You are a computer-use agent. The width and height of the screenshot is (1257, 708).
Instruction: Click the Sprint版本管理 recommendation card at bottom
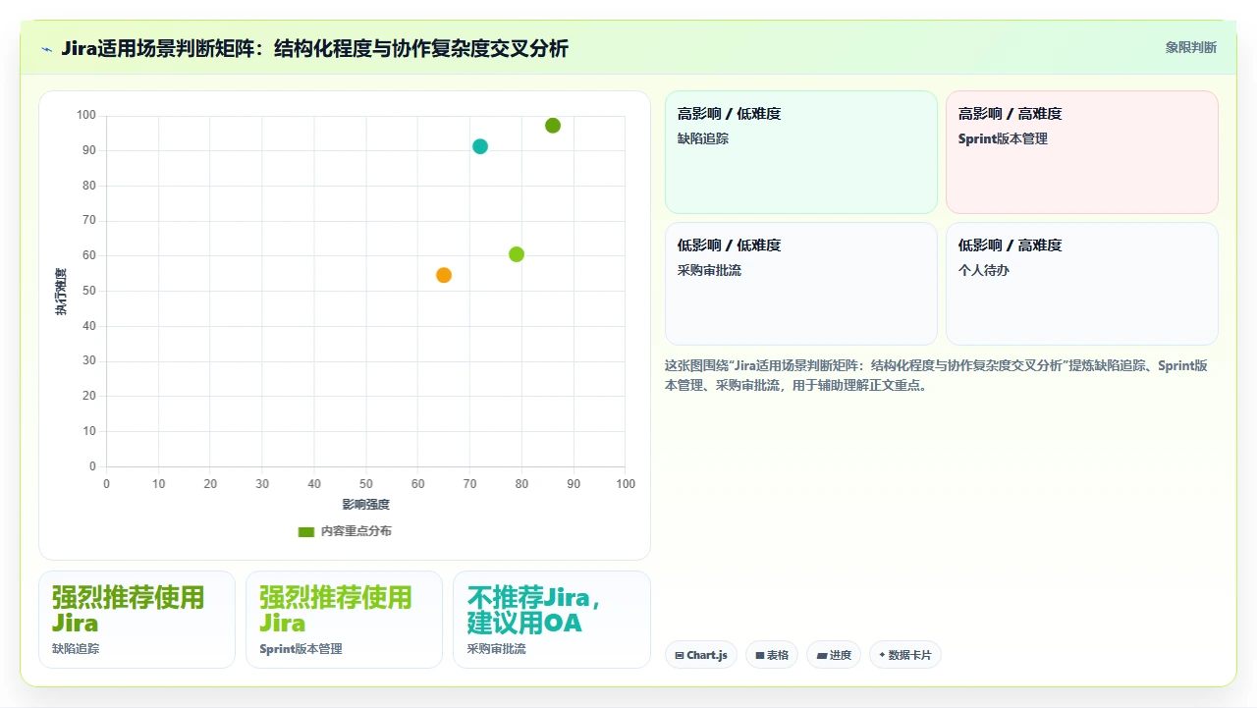click(x=344, y=620)
